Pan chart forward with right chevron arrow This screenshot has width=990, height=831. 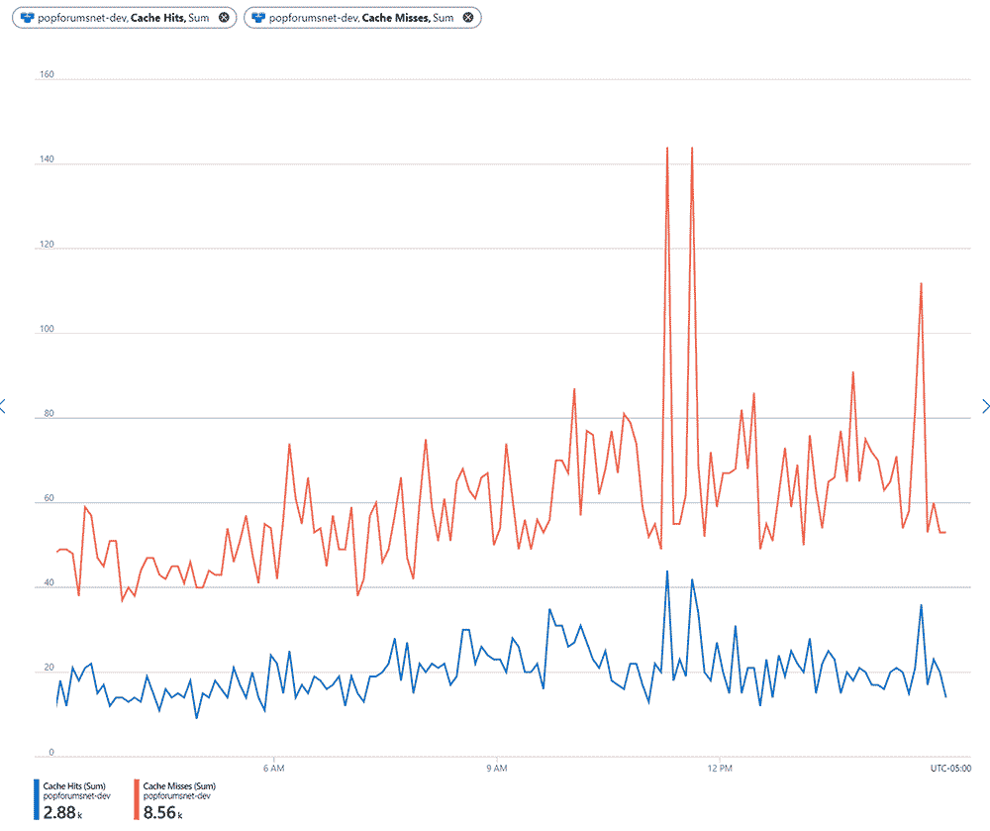985,406
